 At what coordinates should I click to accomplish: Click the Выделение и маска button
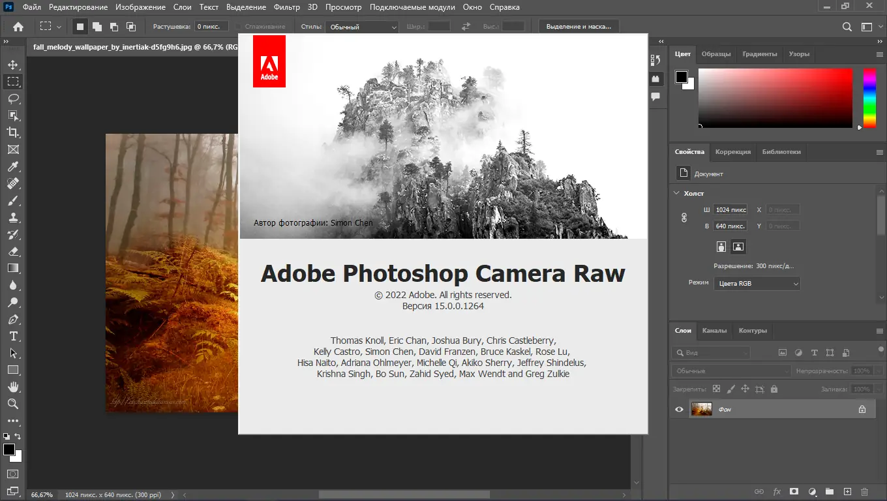coord(579,27)
